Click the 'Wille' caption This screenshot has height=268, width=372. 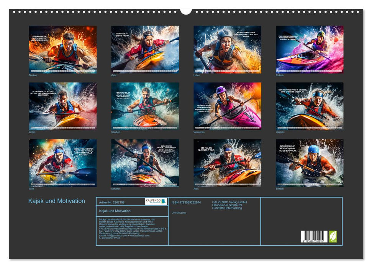(31, 189)
